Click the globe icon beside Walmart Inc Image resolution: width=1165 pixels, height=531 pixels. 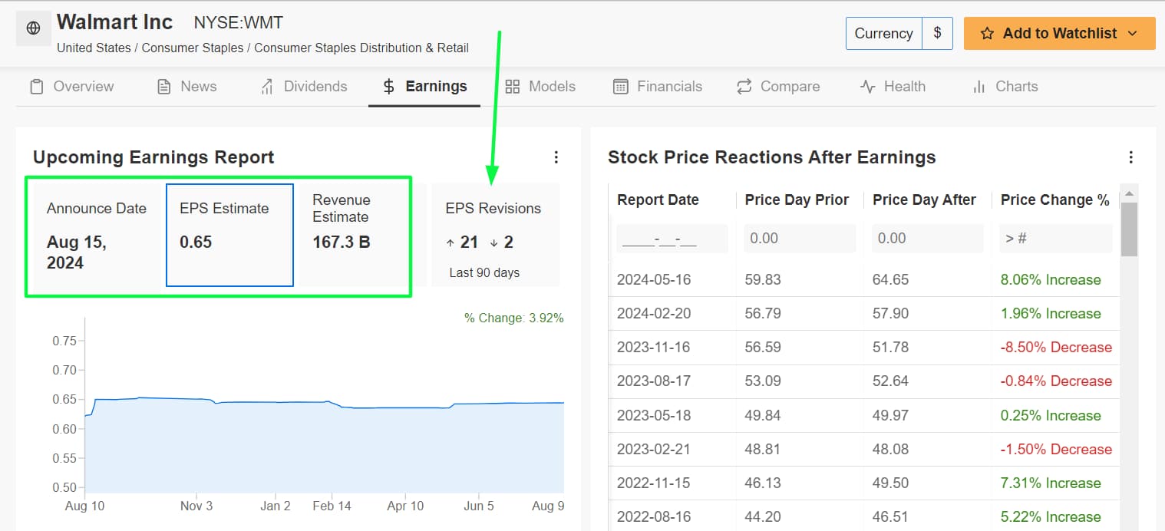point(33,28)
